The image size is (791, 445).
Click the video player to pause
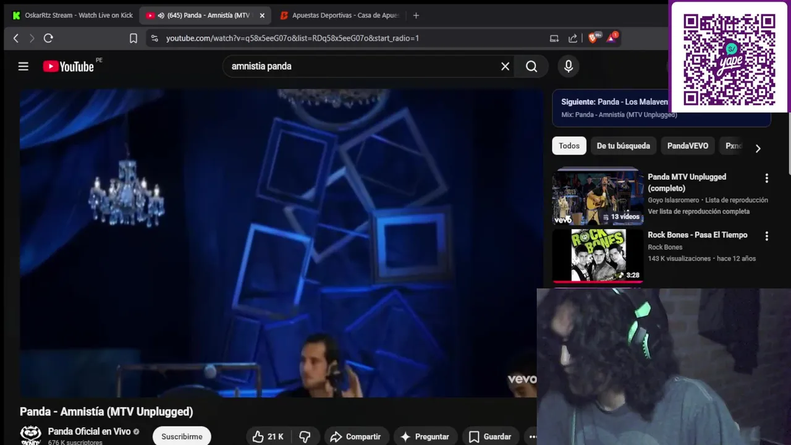[281, 243]
